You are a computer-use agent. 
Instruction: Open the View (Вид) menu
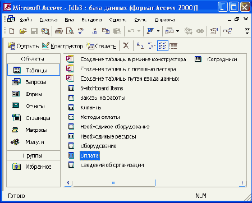point(69,20)
